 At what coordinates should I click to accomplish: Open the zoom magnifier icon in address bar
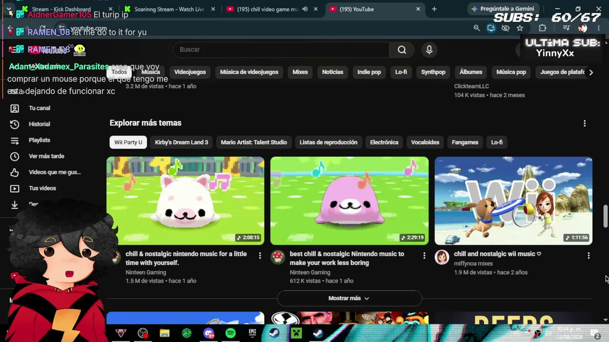(x=476, y=28)
